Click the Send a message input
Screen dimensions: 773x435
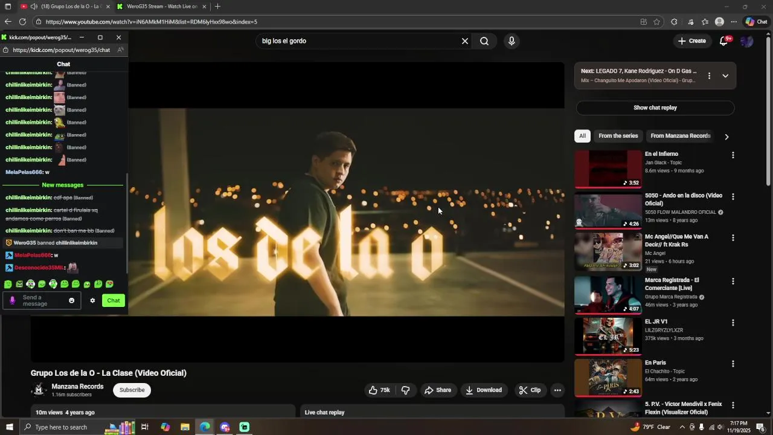pos(42,300)
